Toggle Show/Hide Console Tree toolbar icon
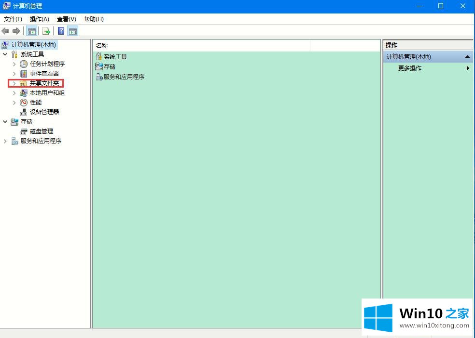Image resolution: width=475 pixels, height=338 pixels. (x=31, y=31)
